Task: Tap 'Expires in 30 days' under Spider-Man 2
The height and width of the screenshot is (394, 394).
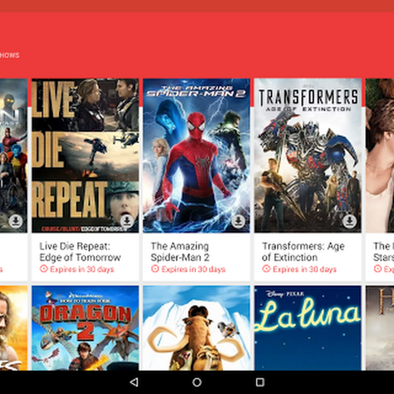Action: pyautogui.click(x=193, y=269)
